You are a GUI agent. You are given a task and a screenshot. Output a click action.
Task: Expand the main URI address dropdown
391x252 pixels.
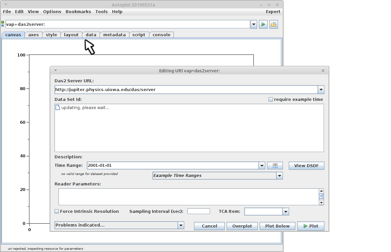tap(253, 24)
